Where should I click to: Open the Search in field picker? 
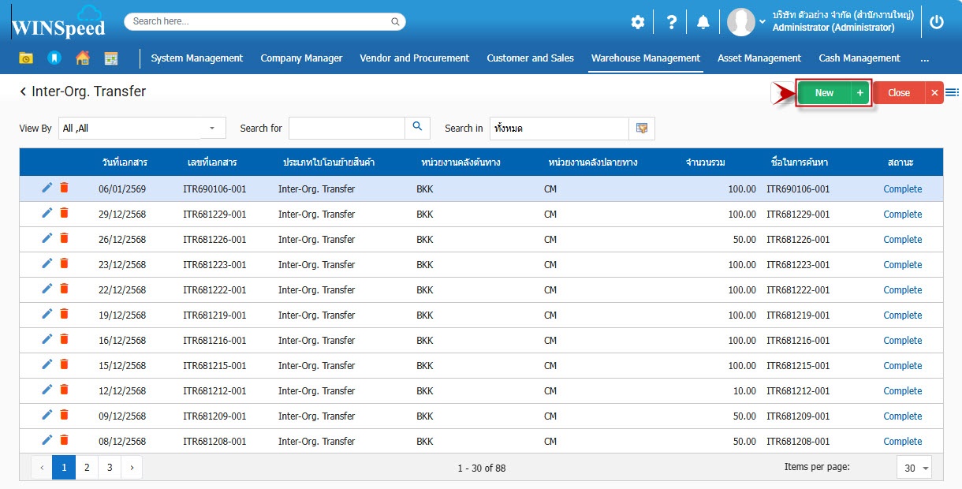tap(641, 128)
